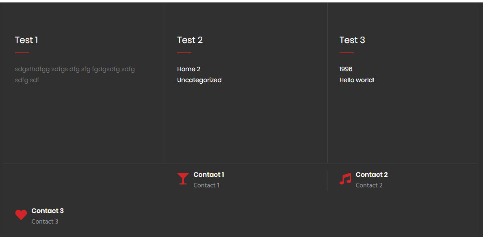Click the red underline beneath Test 3
The image size is (483, 237).
[347, 53]
